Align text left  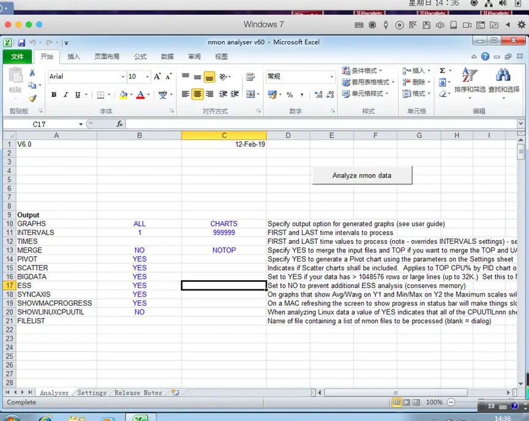point(186,94)
